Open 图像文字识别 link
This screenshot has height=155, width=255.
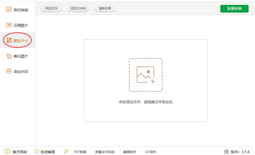(105, 152)
